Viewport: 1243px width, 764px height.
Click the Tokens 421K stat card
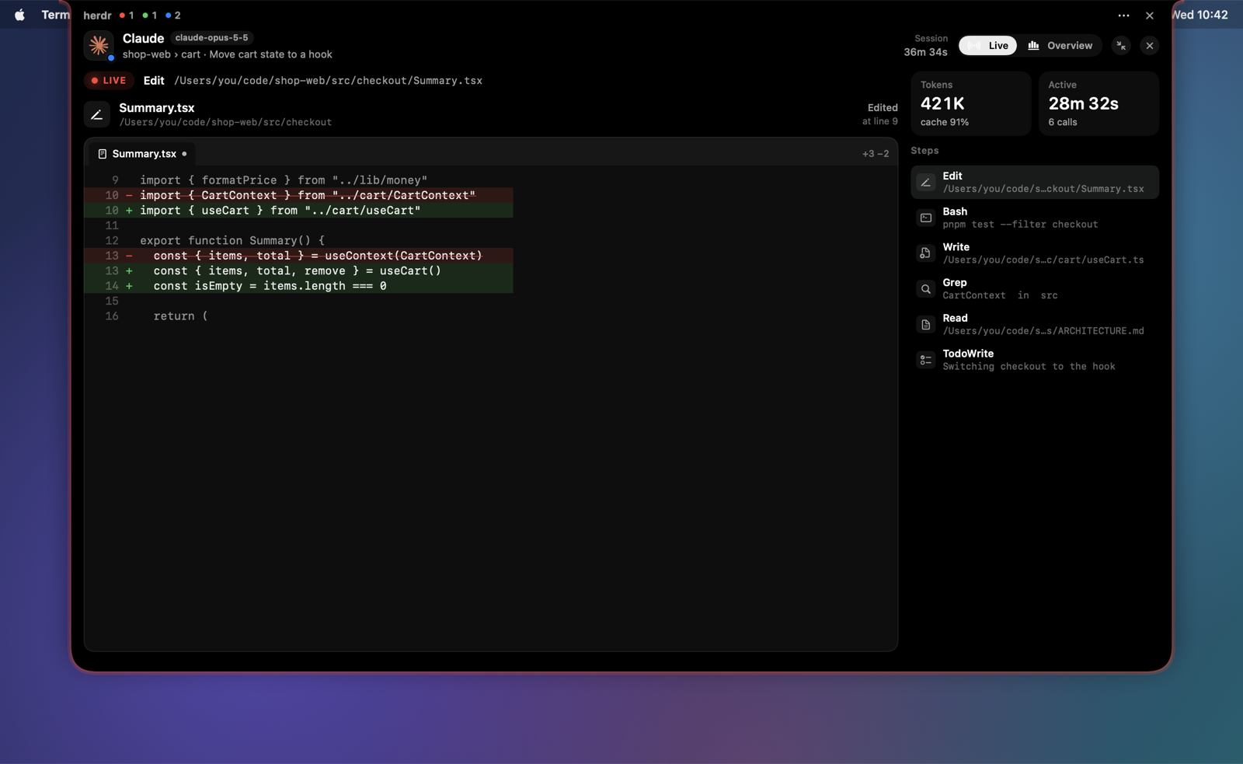click(x=971, y=103)
